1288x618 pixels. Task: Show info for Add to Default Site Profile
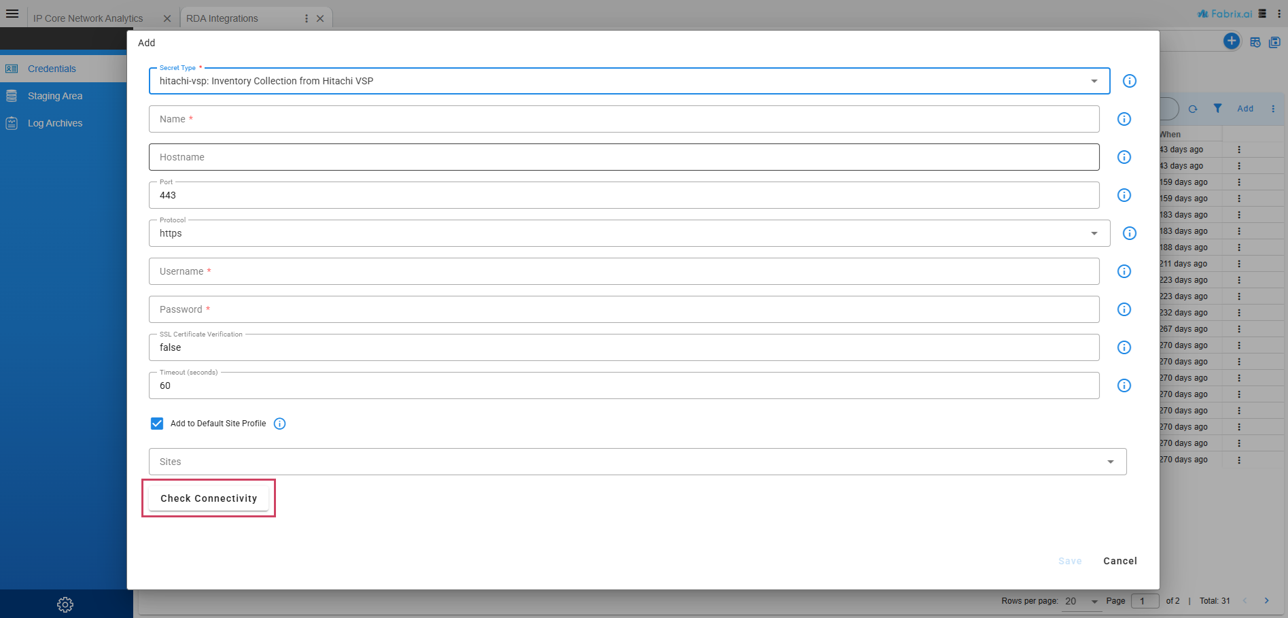click(x=279, y=424)
